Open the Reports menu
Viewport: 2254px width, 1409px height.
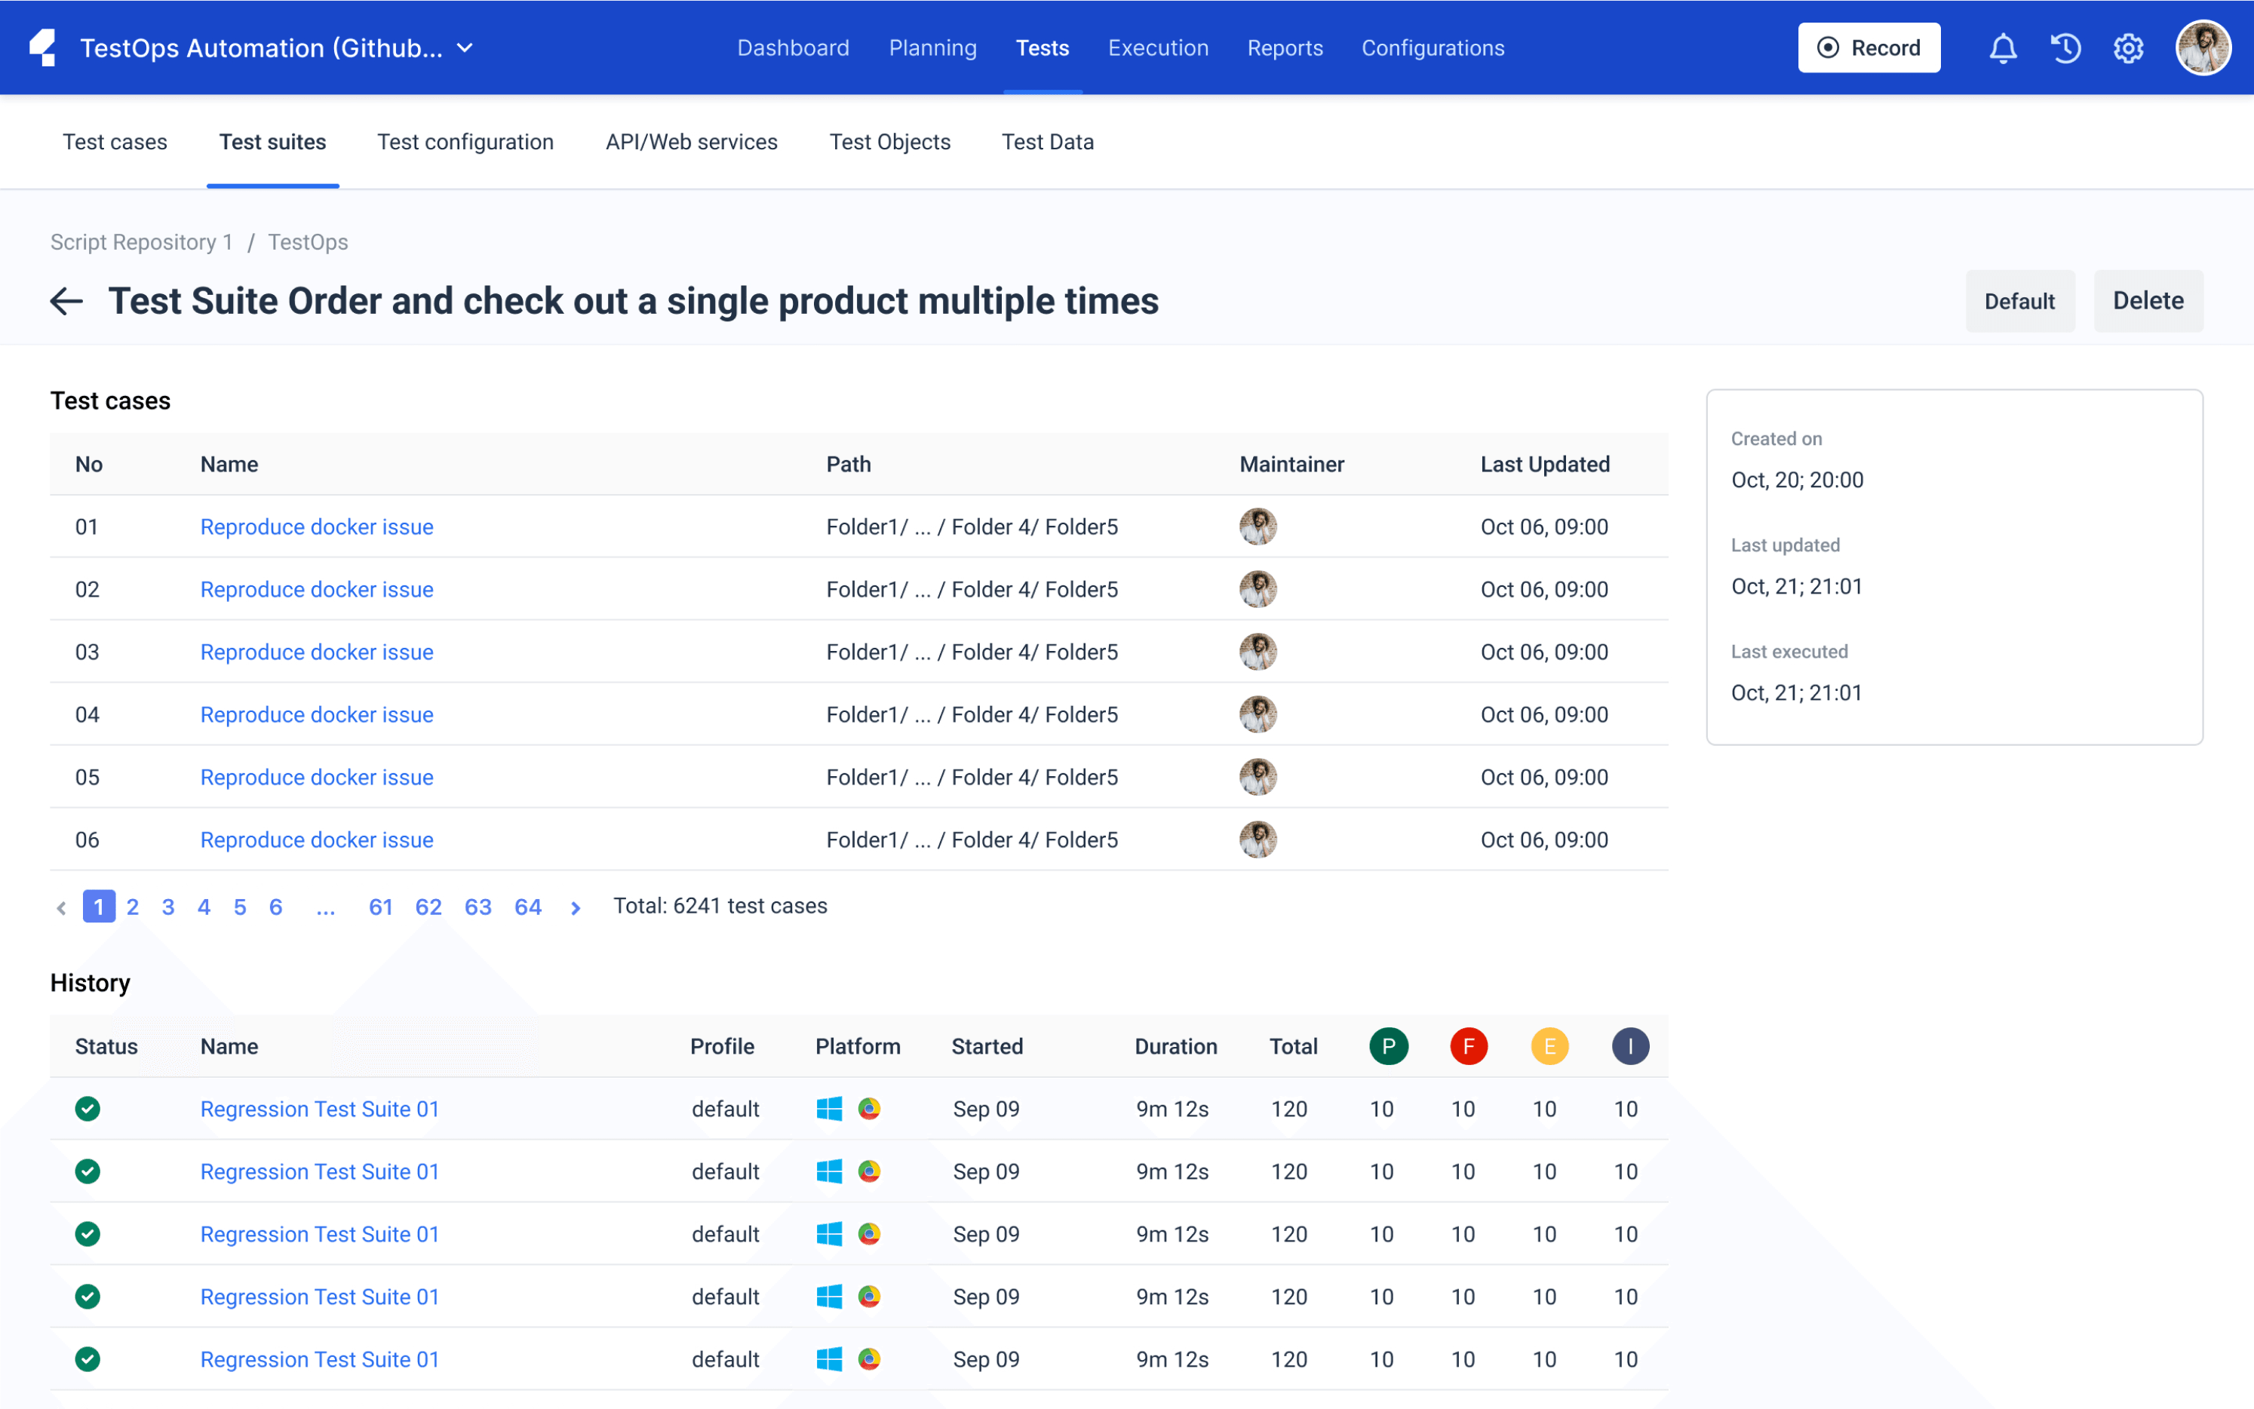pyautogui.click(x=1285, y=48)
